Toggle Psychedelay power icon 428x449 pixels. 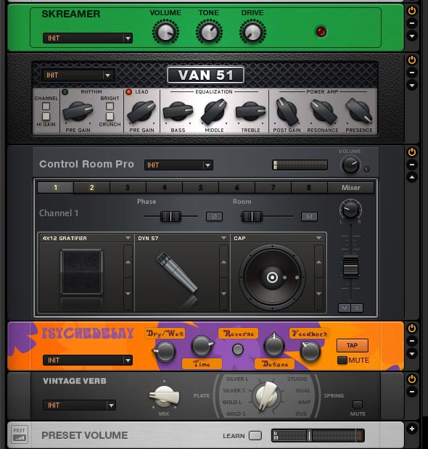point(412,328)
